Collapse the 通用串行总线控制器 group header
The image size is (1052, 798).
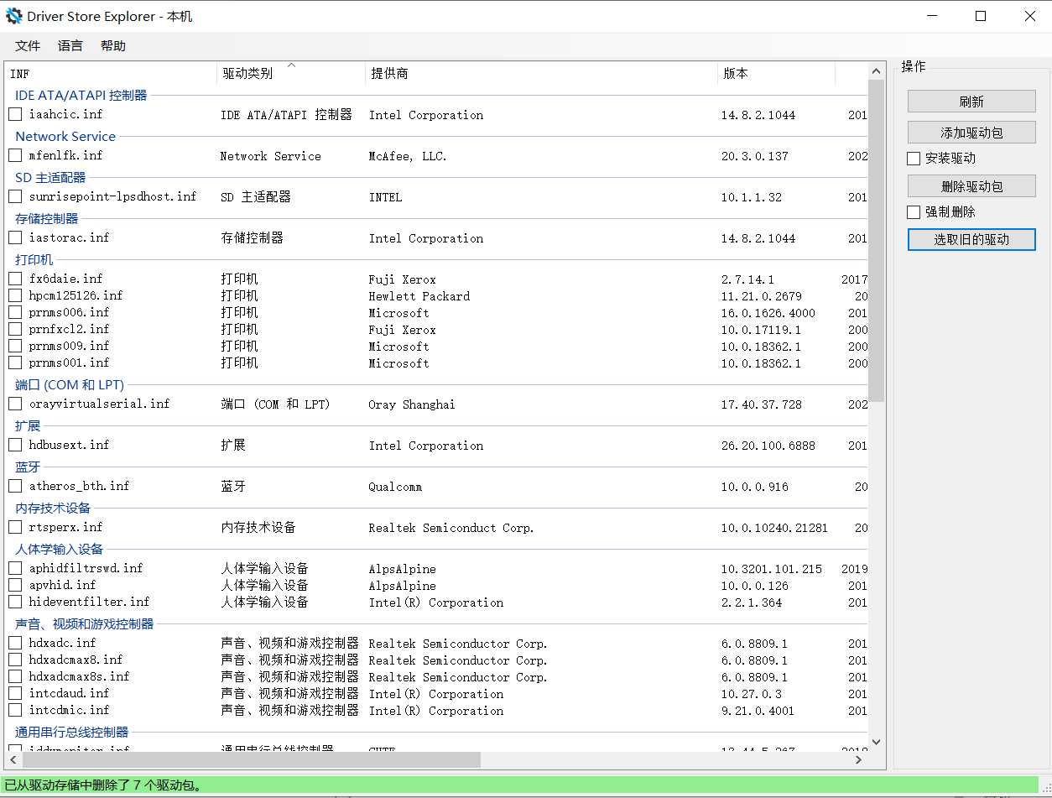click(72, 732)
